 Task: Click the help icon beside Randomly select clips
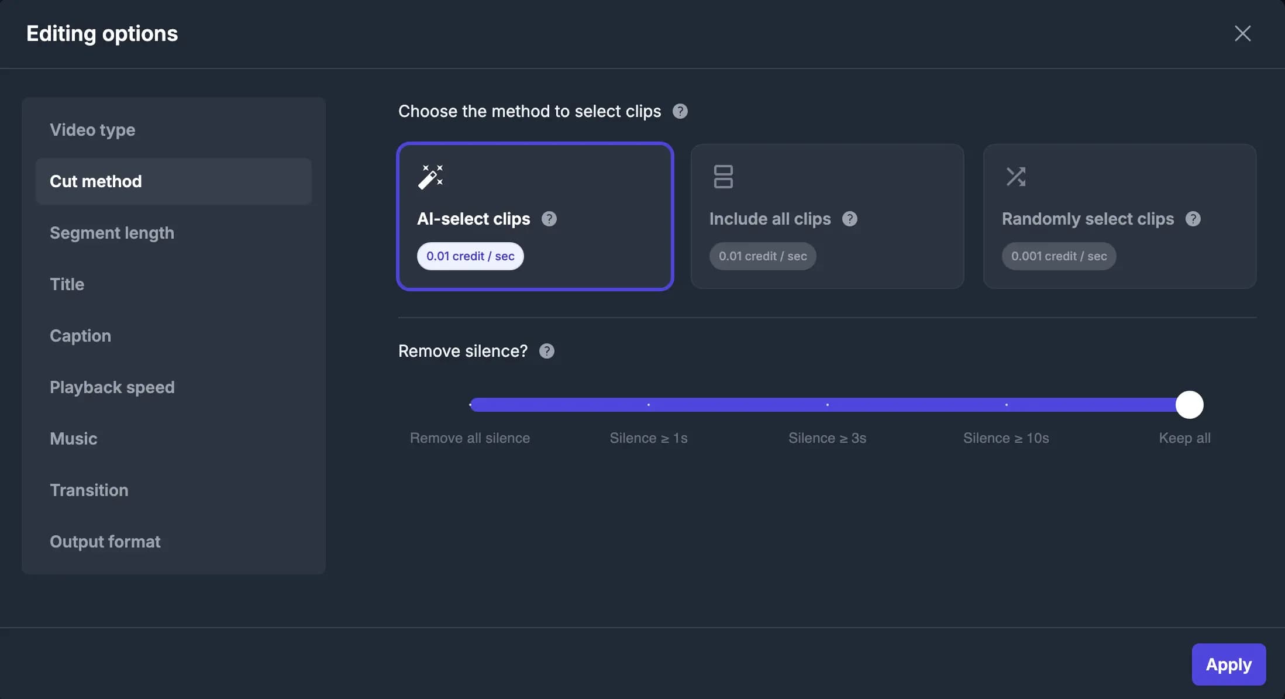(x=1194, y=219)
